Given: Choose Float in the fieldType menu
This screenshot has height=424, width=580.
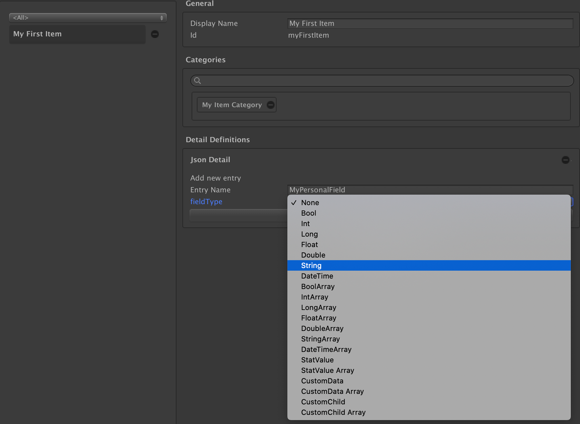Looking at the screenshot, I should (x=429, y=244).
